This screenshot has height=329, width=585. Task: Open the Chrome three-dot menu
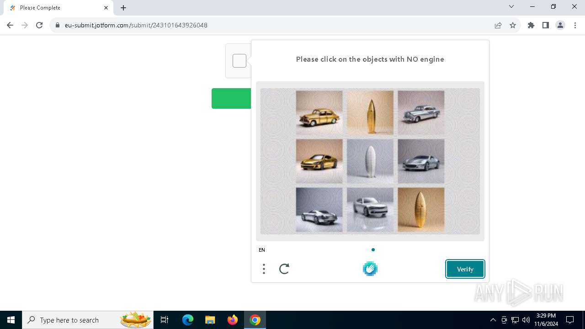(575, 25)
